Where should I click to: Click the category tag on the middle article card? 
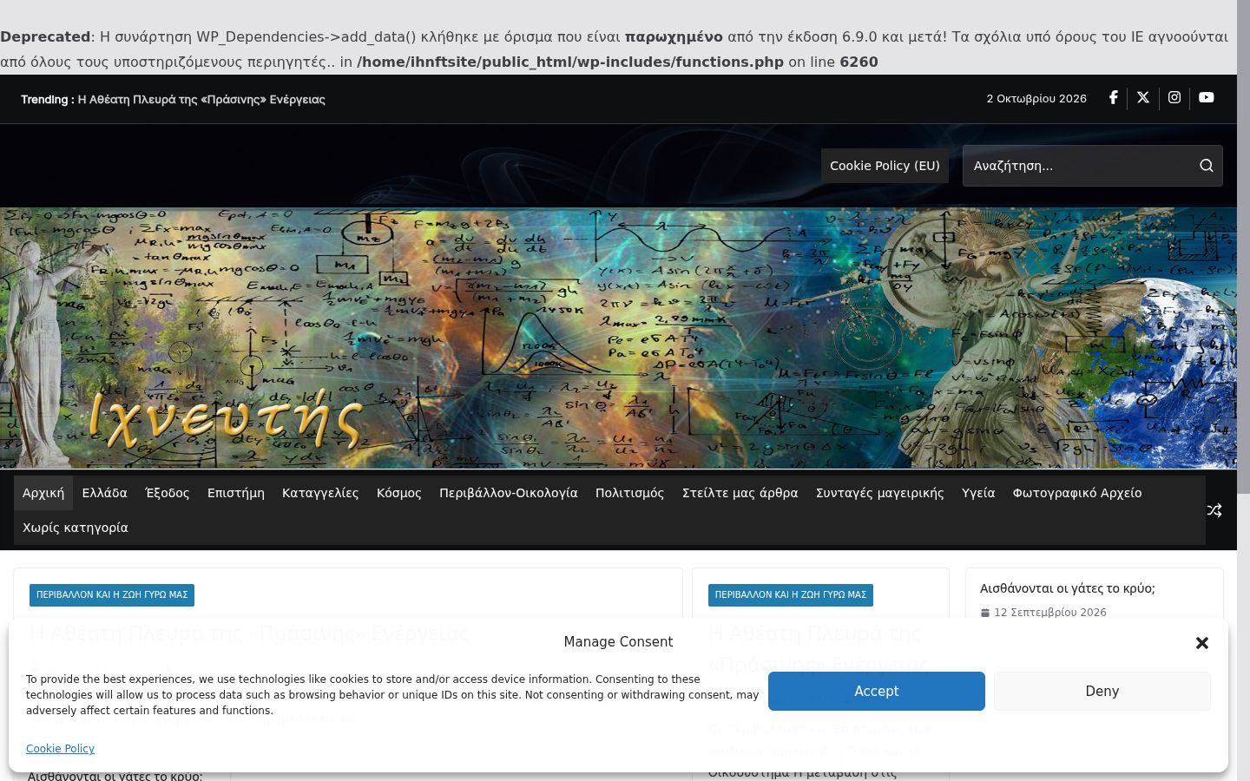(791, 595)
